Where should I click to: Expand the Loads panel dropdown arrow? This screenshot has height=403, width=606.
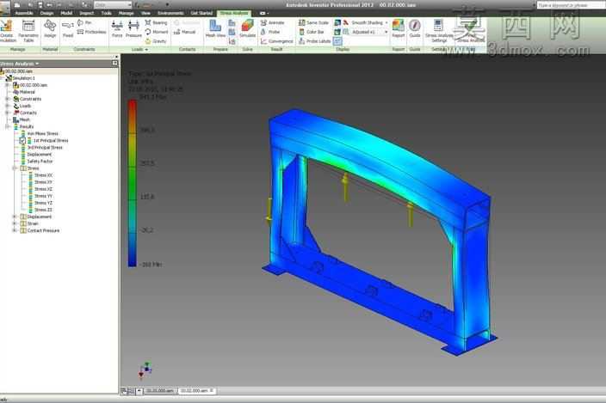146,49
